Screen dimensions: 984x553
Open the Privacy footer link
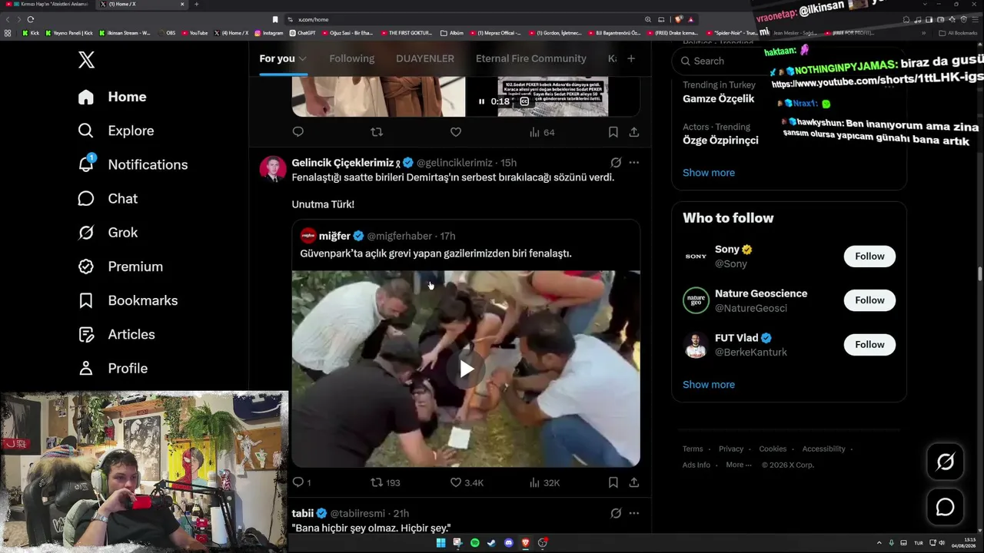point(731,449)
